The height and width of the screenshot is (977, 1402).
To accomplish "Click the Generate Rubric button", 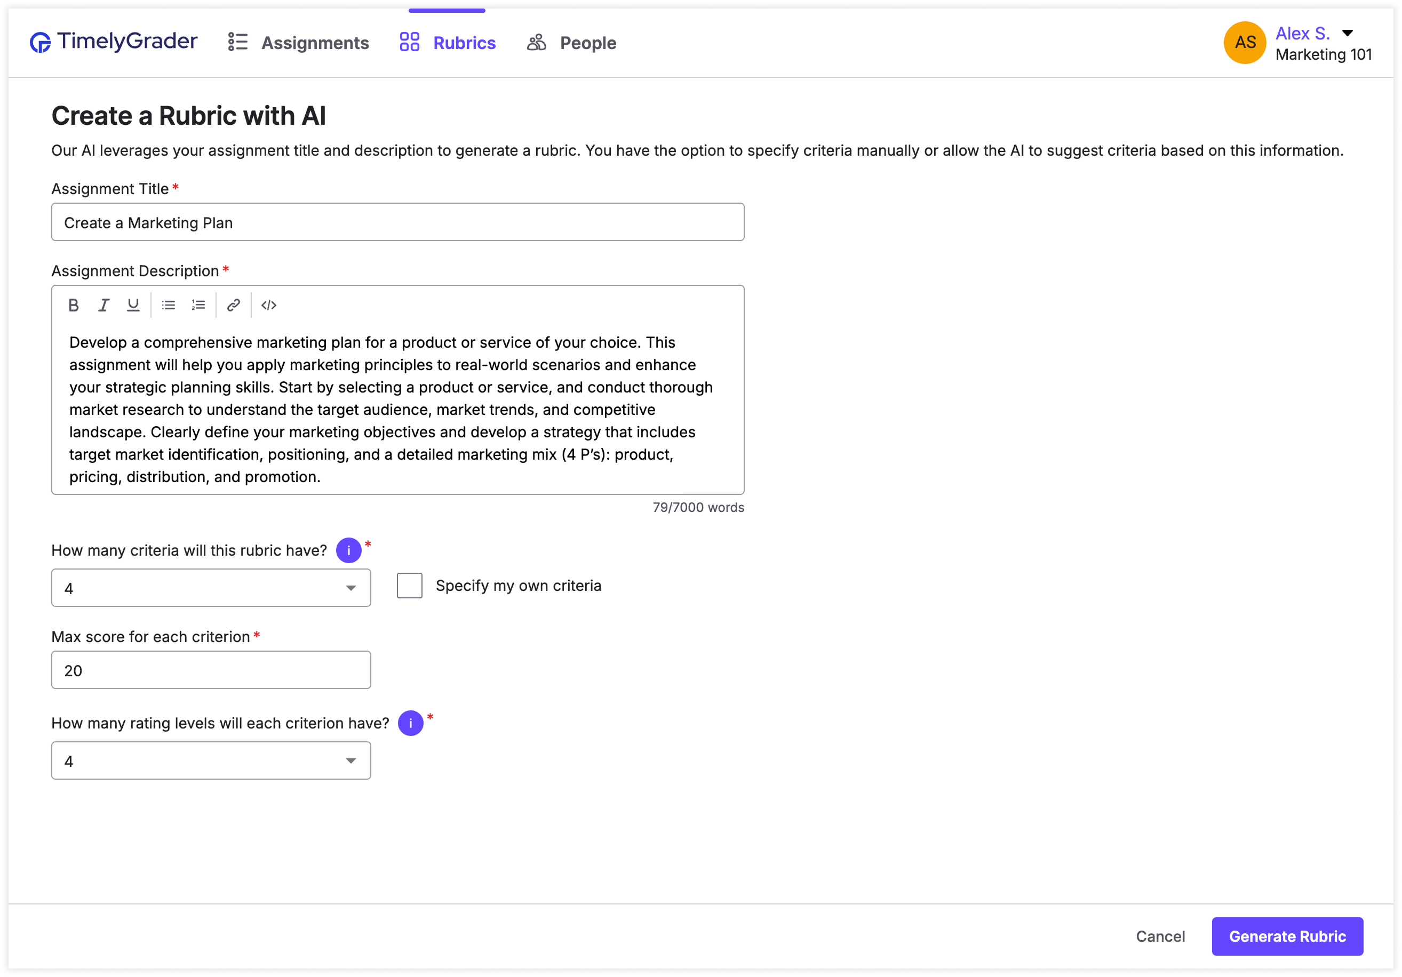I will pyautogui.click(x=1287, y=936).
